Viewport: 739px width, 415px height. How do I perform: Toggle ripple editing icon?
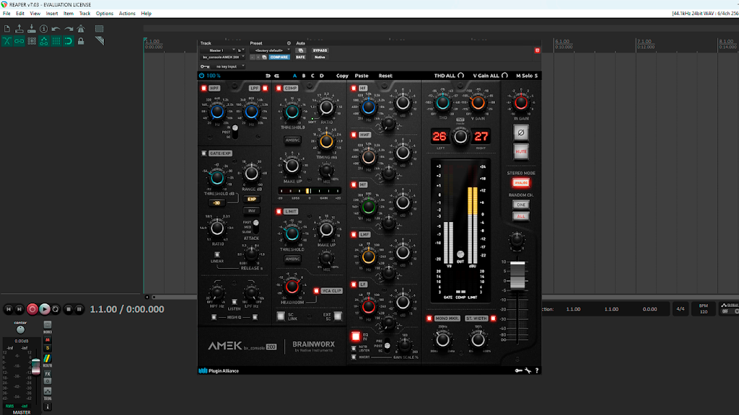pyautogui.click(x=32, y=41)
